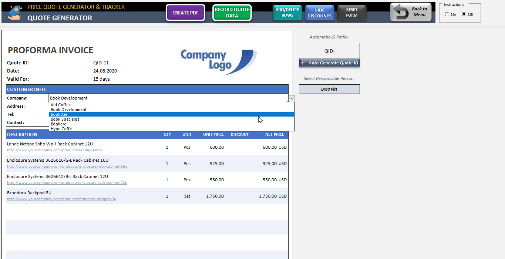Viewport: 505px width, 259px height.
Task: Click Record Quote Data button
Action: (232, 13)
